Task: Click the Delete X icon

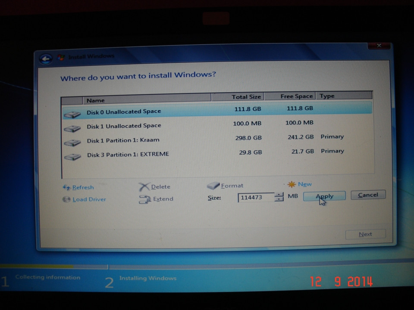Action: pyautogui.click(x=144, y=187)
